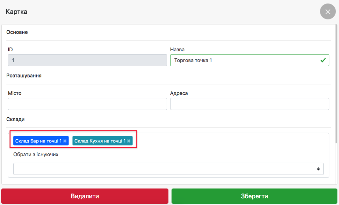
Task: Click into the empty Місто field
Action: point(87,104)
